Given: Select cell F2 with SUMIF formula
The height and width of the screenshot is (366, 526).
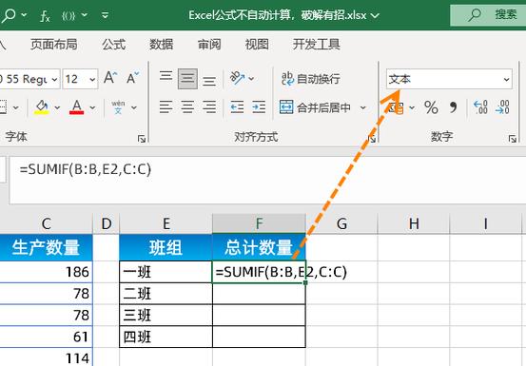Looking at the screenshot, I should 259,272.
